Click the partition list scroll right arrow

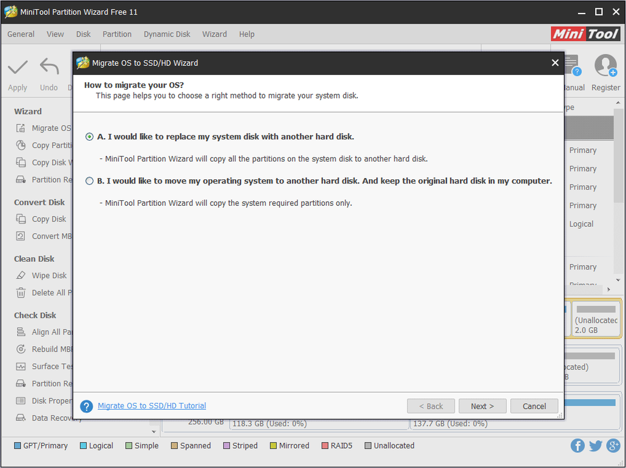(608, 289)
